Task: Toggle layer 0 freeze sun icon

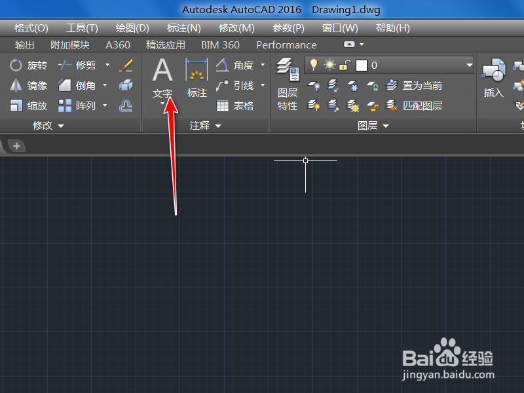Action: (x=329, y=65)
